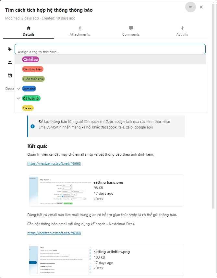This screenshot has width=217, height=278.
Task: Click the 'setting basic.png' file name
Action: [x=108, y=182]
